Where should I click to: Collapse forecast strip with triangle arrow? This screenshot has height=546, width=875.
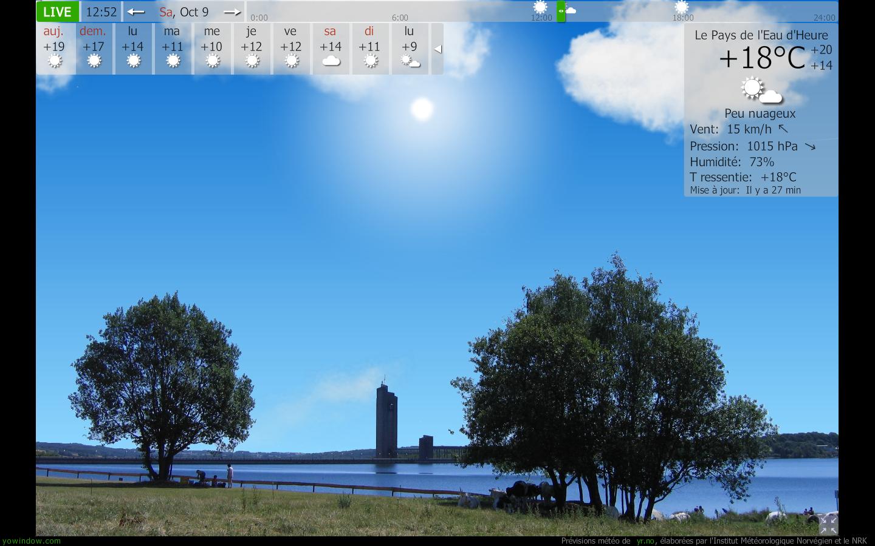(437, 49)
